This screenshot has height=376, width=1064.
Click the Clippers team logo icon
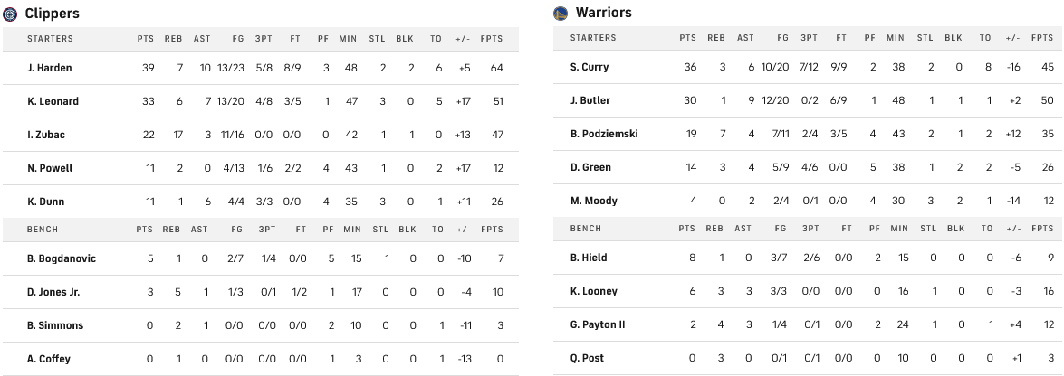[11, 14]
